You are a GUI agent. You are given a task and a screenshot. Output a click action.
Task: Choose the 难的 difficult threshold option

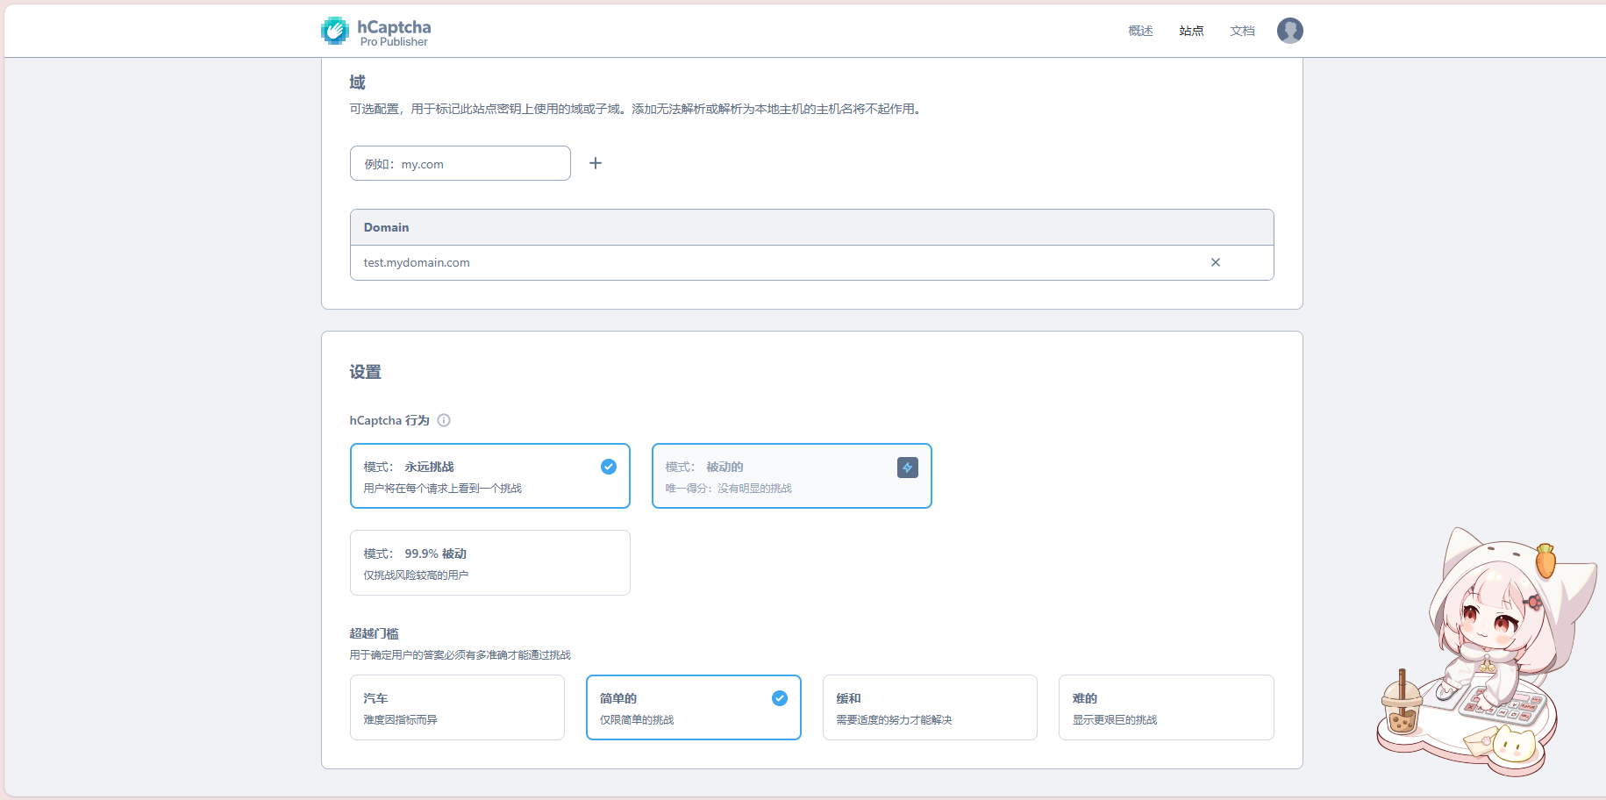[1165, 708]
